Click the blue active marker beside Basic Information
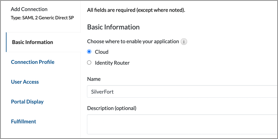 [6, 42]
